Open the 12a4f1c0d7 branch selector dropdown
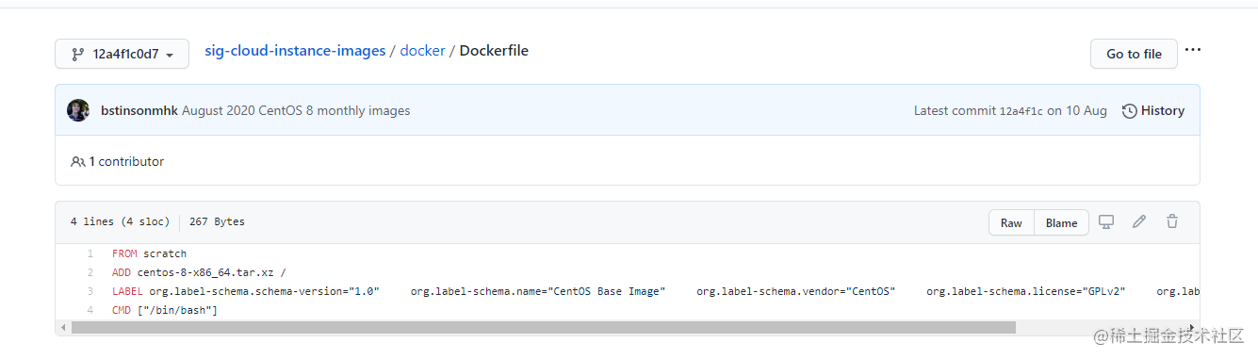1258x359 pixels. [x=122, y=54]
